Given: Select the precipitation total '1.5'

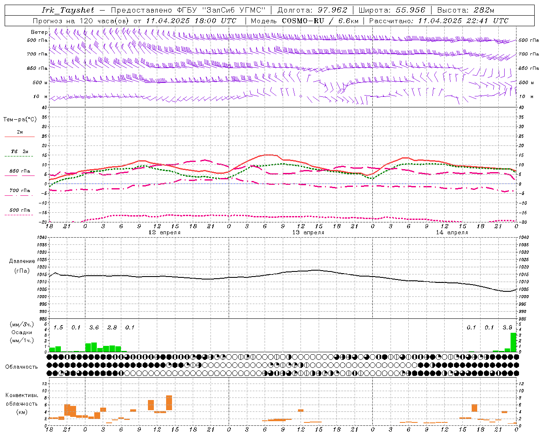Looking at the screenshot, I should [x=58, y=328].
